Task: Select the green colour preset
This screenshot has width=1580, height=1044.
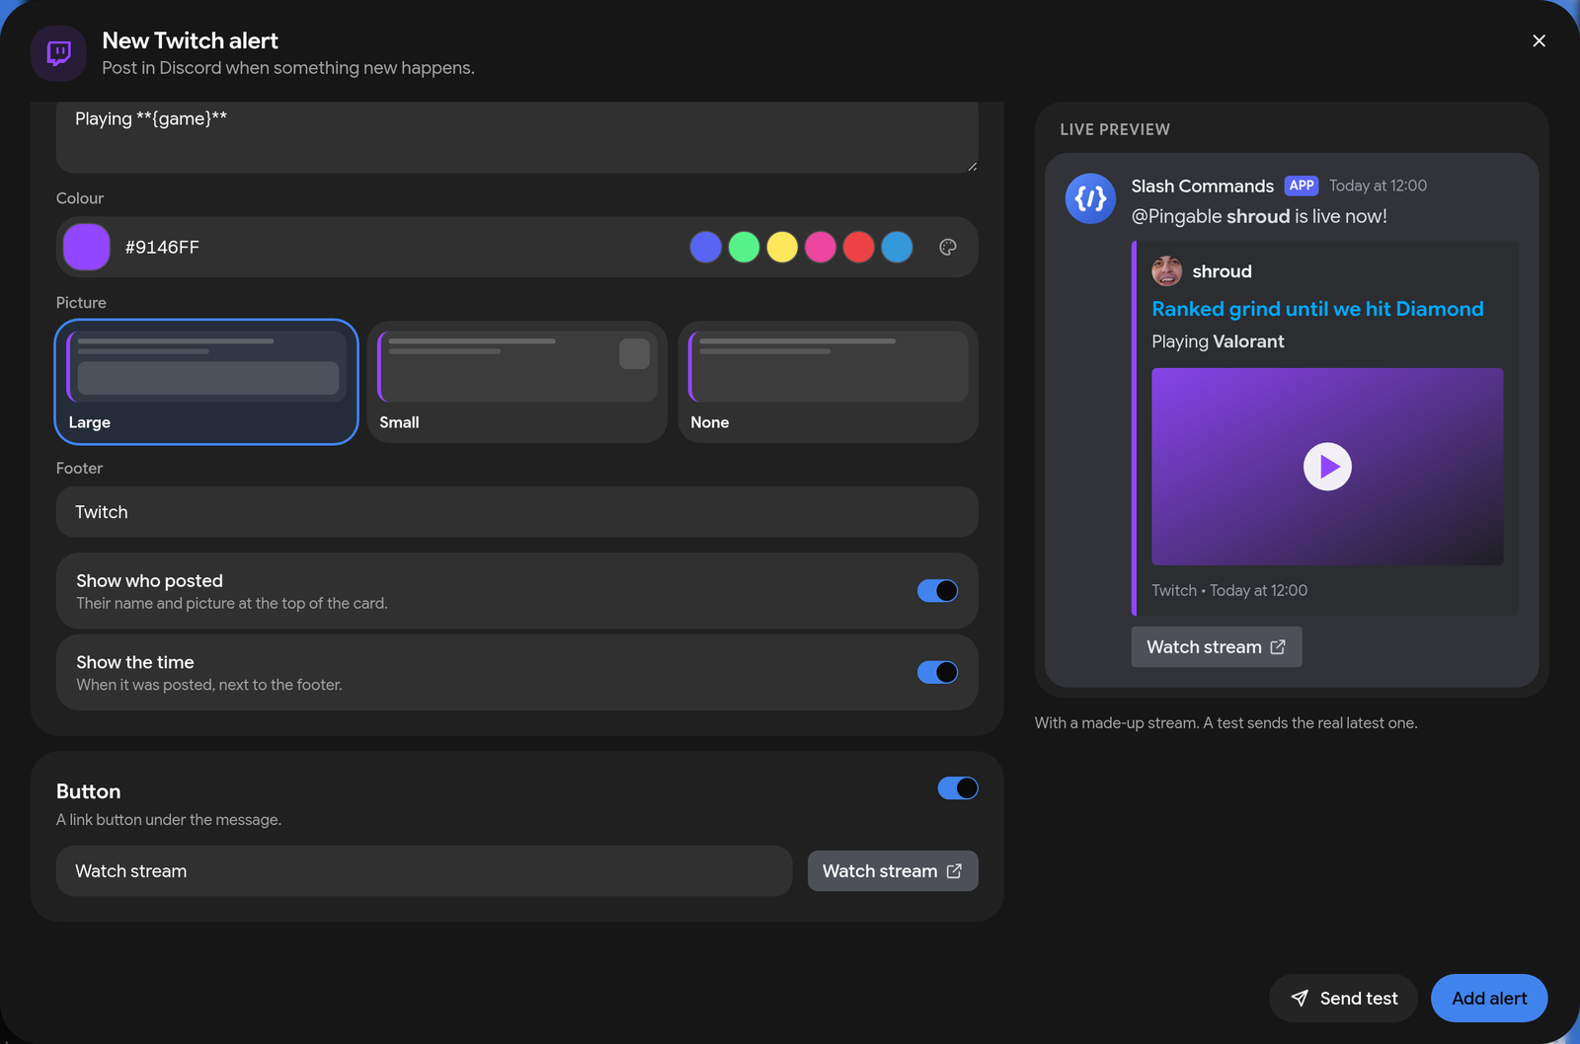Action: pyautogui.click(x=744, y=247)
